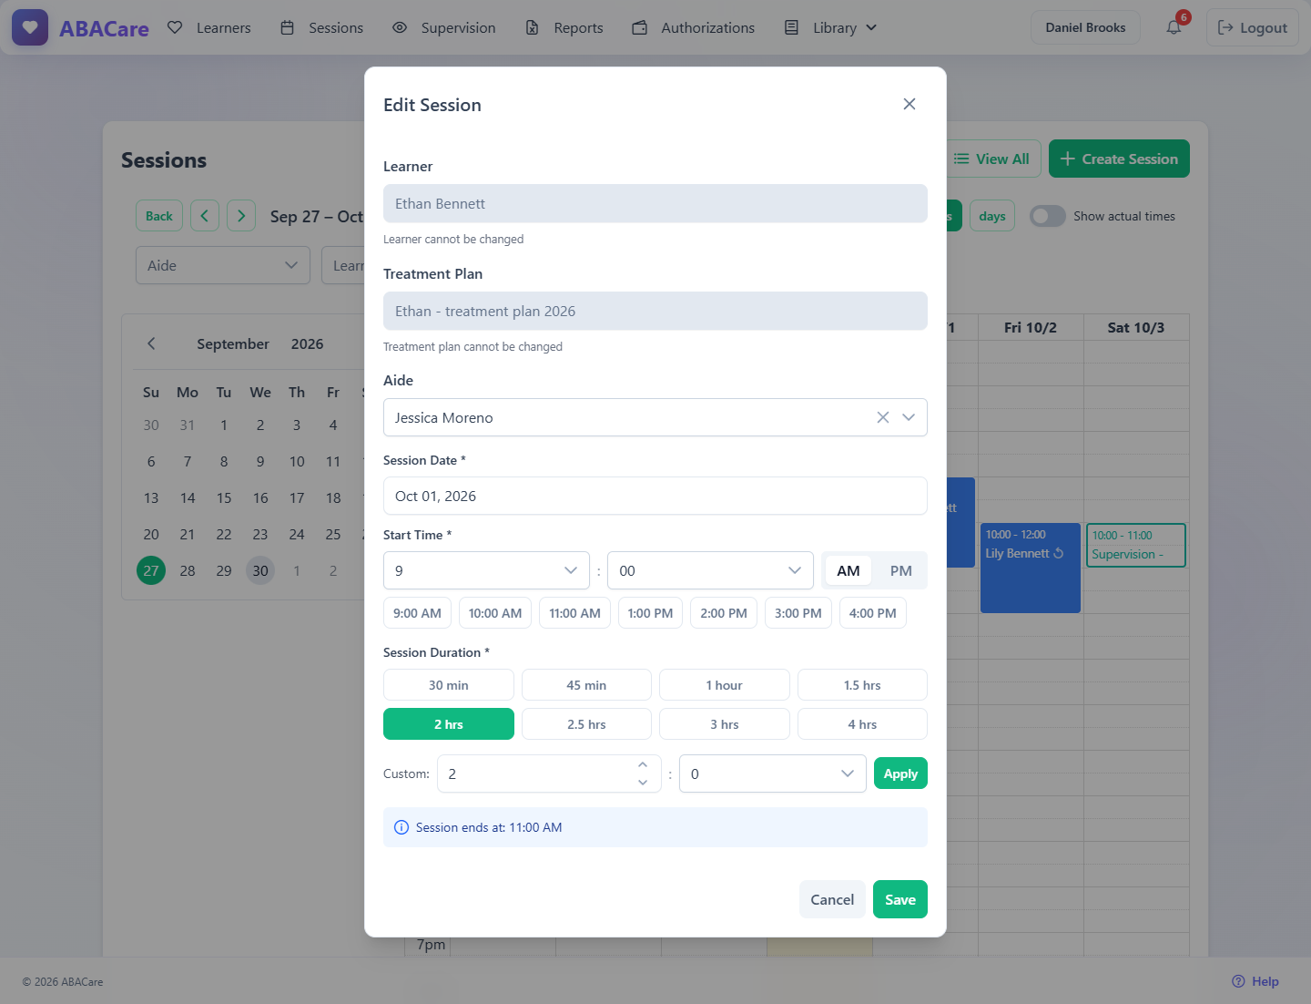Save the edited session
The width and height of the screenshot is (1311, 1004).
point(900,899)
